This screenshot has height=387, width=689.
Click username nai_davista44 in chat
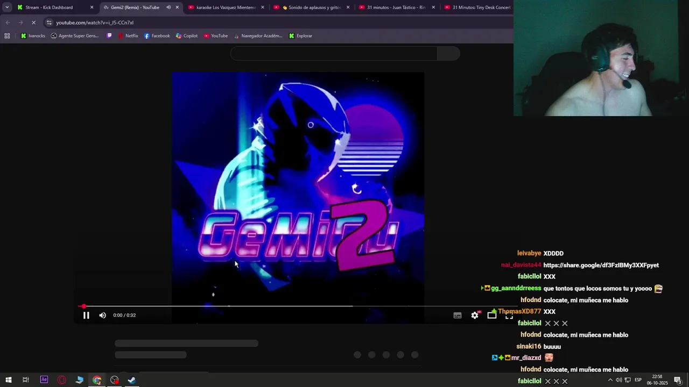[x=521, y=265]
